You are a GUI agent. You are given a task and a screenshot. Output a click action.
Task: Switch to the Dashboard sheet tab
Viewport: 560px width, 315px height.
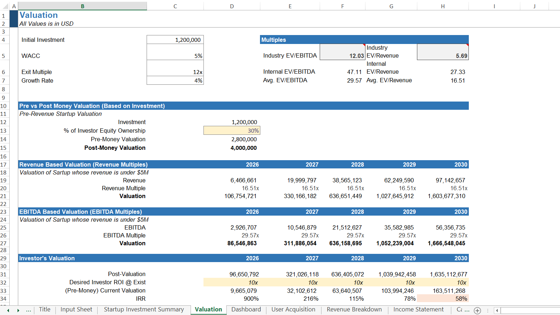coord(246,310)
